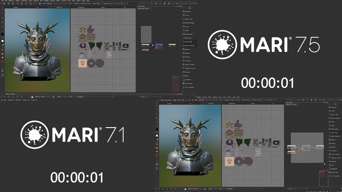The height and width of the screenshot is (192, 342).
Task: Select the UV tab in lower window
Action: coord(190,103)
